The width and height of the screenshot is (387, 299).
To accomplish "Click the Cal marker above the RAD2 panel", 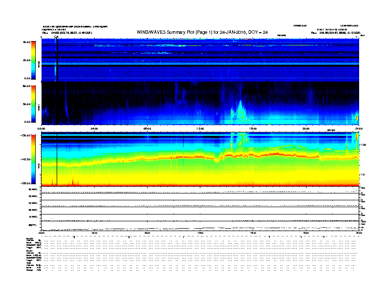I will [56, 37].
